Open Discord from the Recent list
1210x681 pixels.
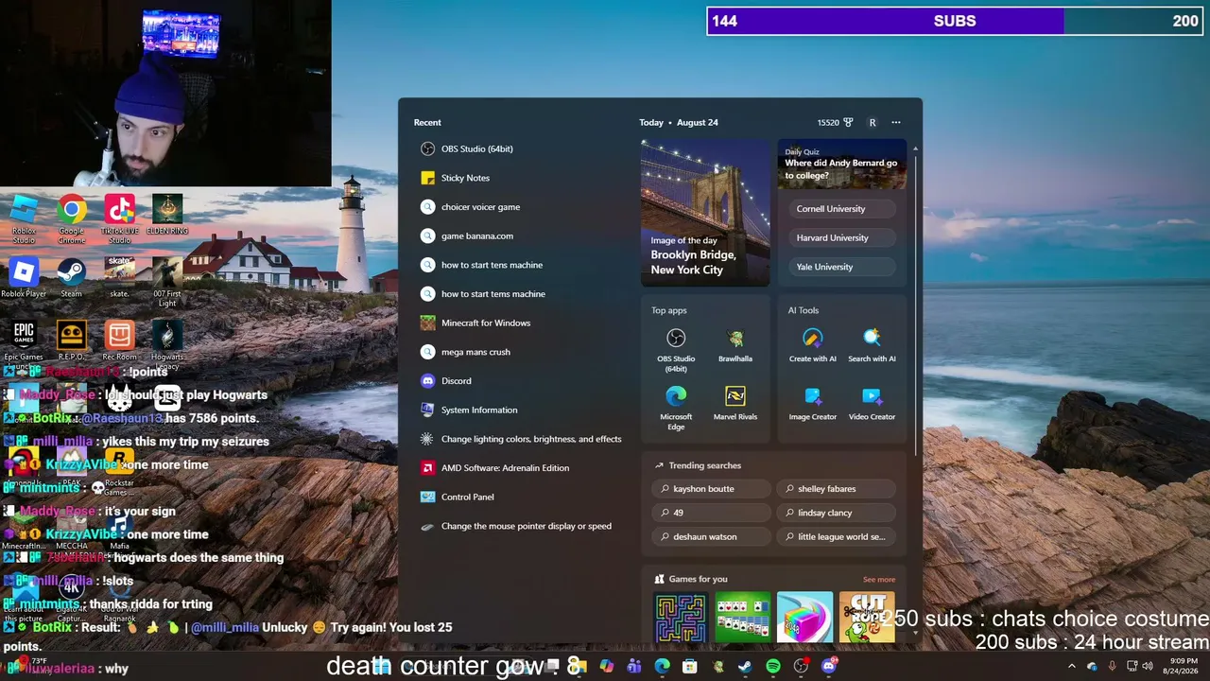pyautogui.click(x=446, y=380)
